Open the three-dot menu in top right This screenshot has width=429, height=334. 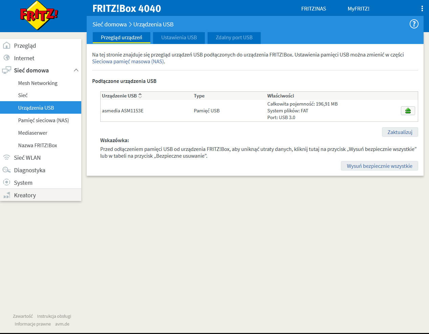422,8
